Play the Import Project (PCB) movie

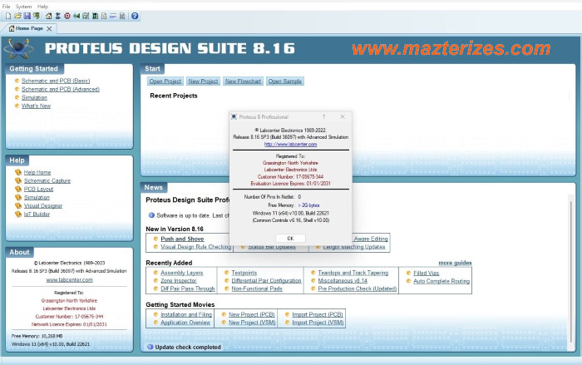[x=318, y=314]
